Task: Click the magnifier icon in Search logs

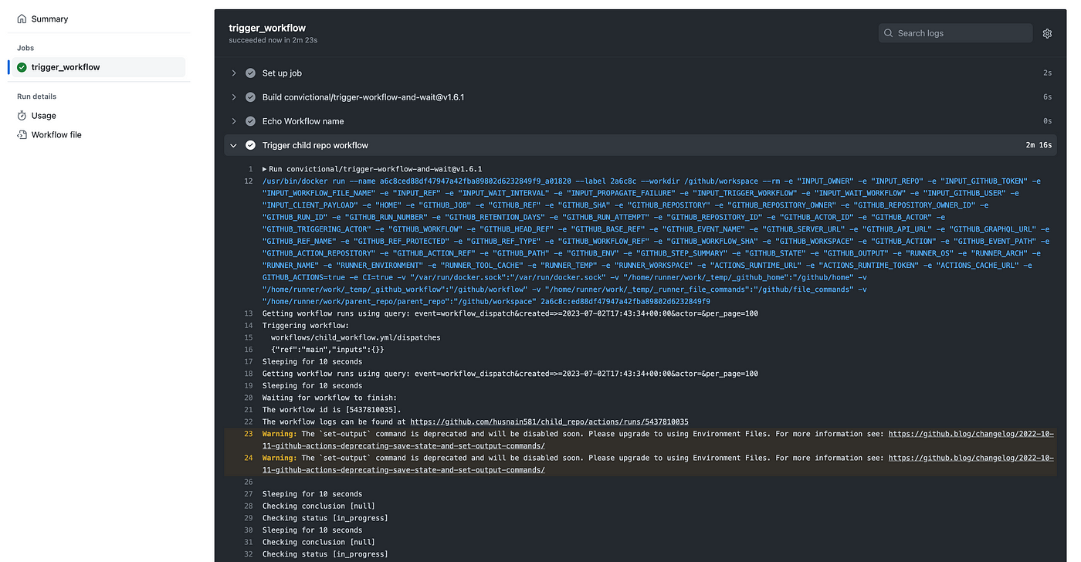Action: (x=890, y=33)
